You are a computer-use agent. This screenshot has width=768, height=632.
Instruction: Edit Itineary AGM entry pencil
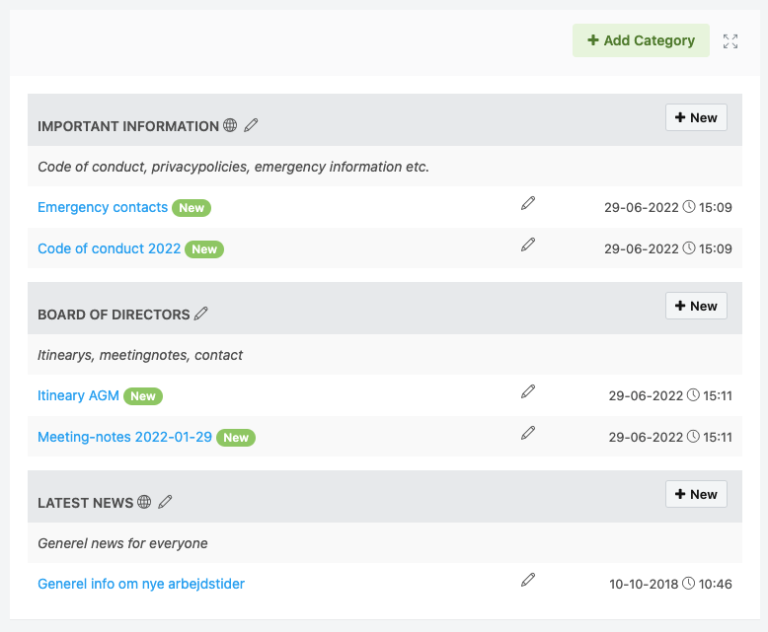[528, 391]
